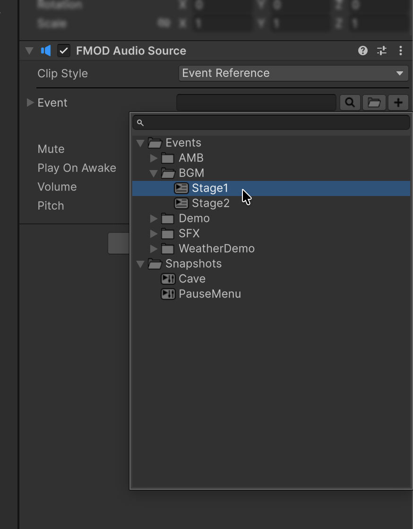
Task: Collapse the Snapshots folder
Action: pos(140,264)
